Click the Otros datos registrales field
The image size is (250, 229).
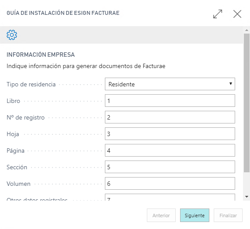pyautogui.click(x=170, y=197)
